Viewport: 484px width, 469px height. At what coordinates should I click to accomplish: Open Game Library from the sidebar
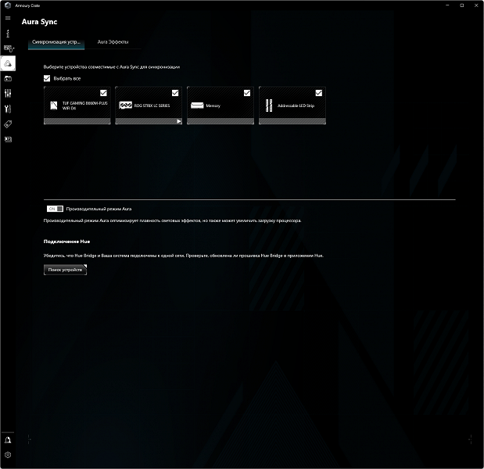click(x=8, y=79)
